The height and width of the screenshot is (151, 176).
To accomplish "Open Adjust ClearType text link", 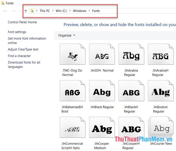I will (23, 49).
